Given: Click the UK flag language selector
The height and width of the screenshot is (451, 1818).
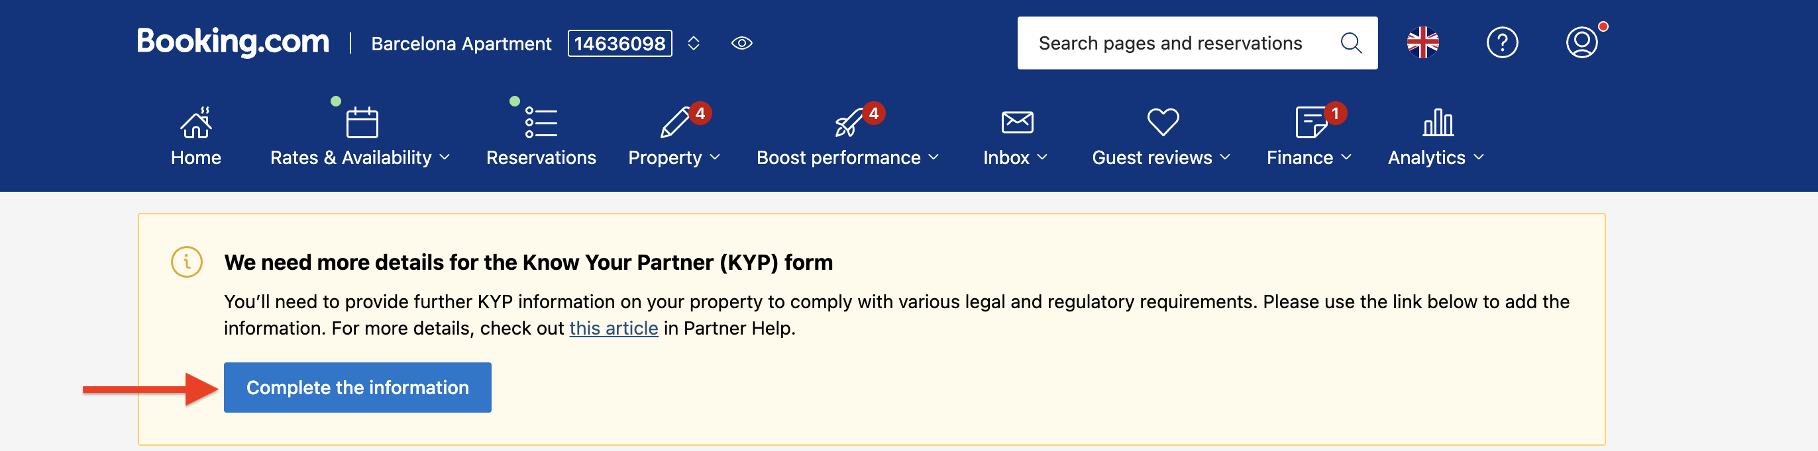Looking at the screenshot, I should pyautogui.click(x=1422, y=43).
